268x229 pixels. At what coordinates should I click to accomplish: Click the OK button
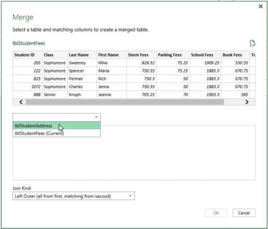point(216,213)
